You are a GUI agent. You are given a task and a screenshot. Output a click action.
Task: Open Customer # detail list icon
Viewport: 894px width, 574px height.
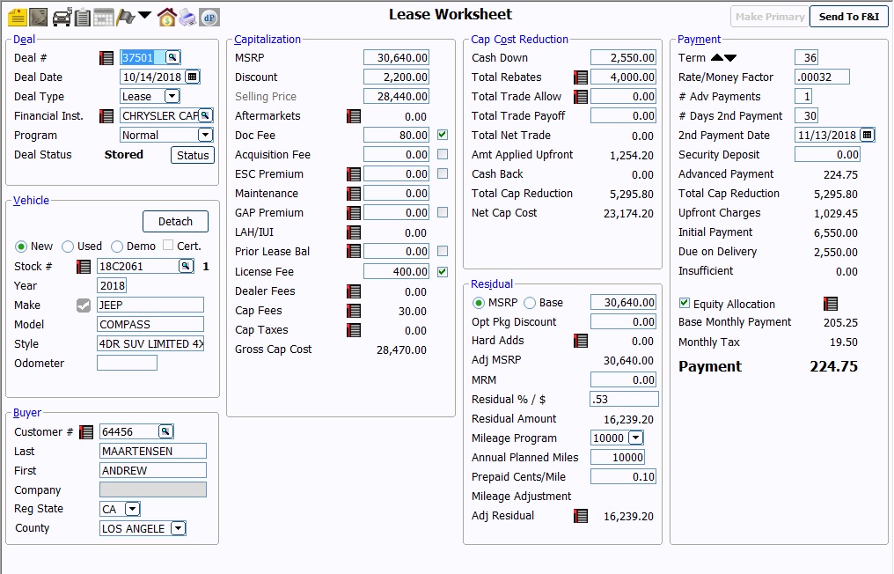[86, 432]
